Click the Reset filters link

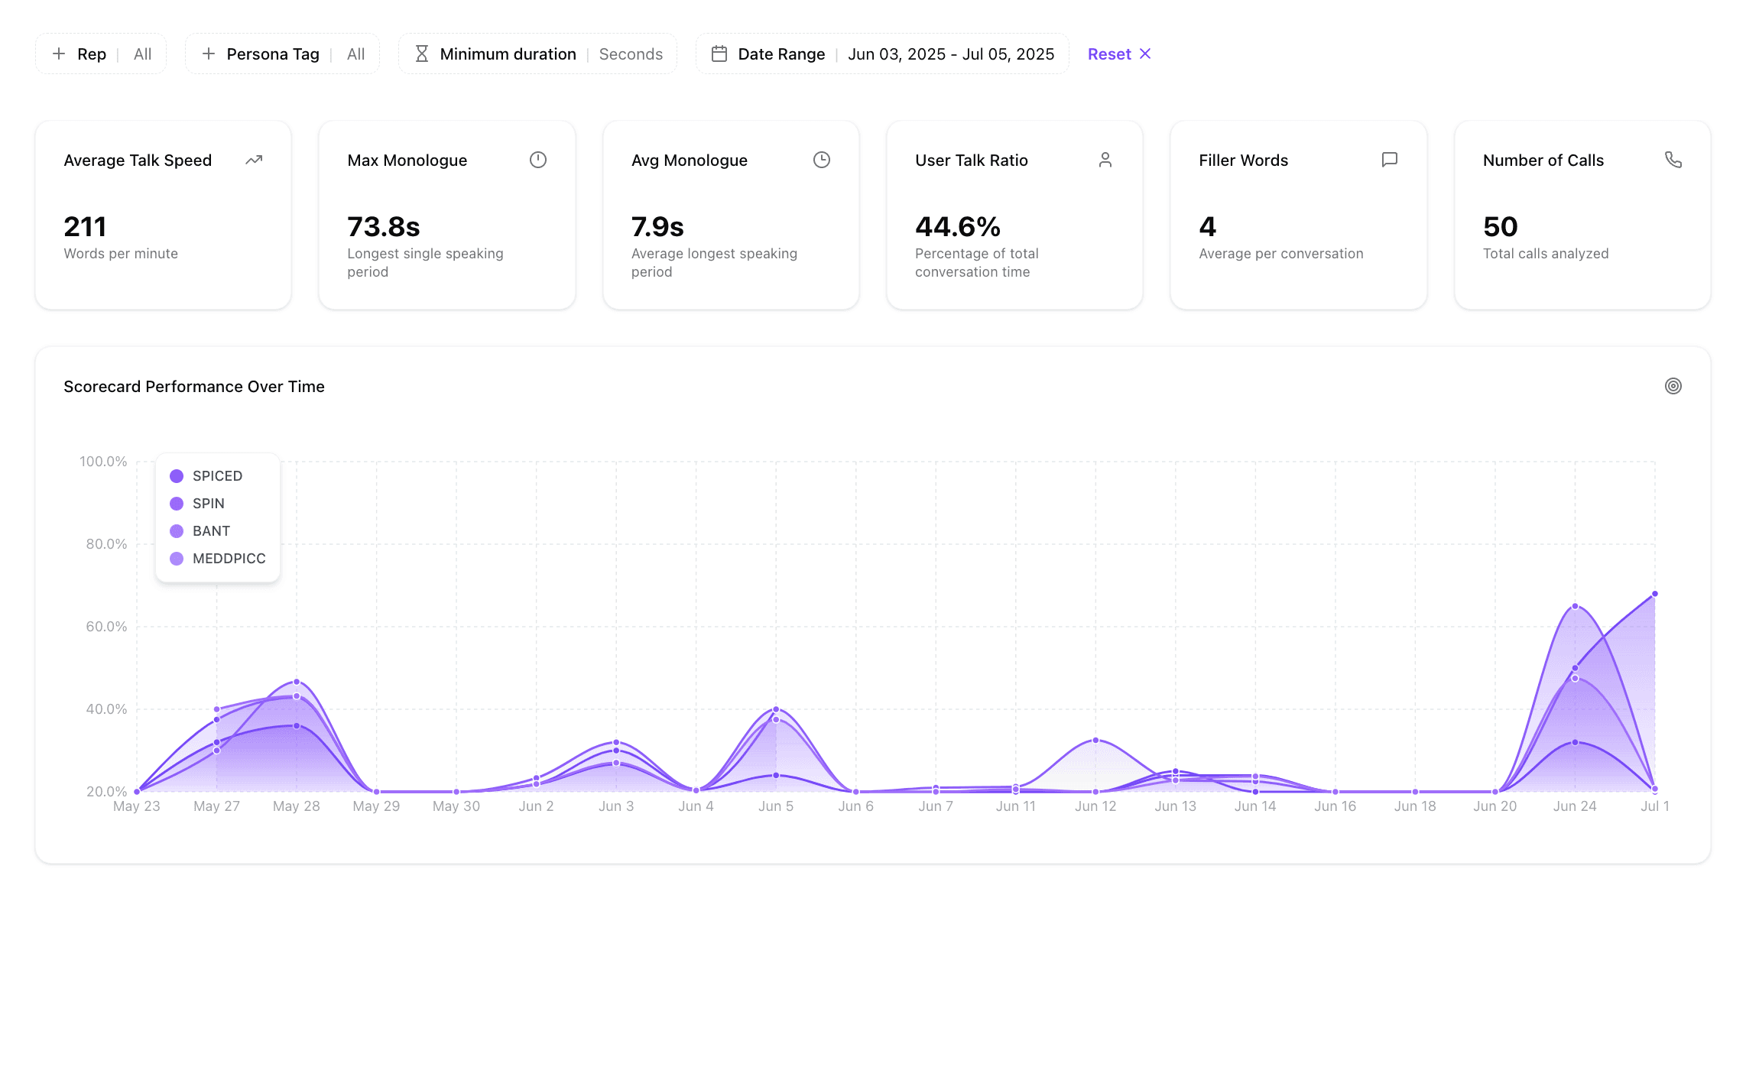pyautogui.click(x=1108, y=53)
